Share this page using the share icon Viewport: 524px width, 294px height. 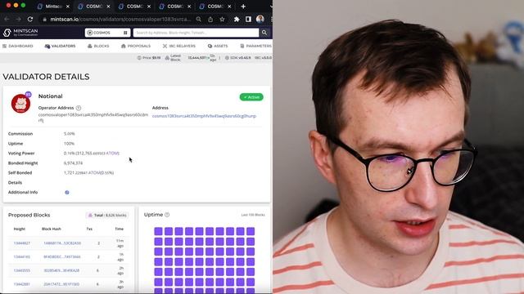pos(210,20)
